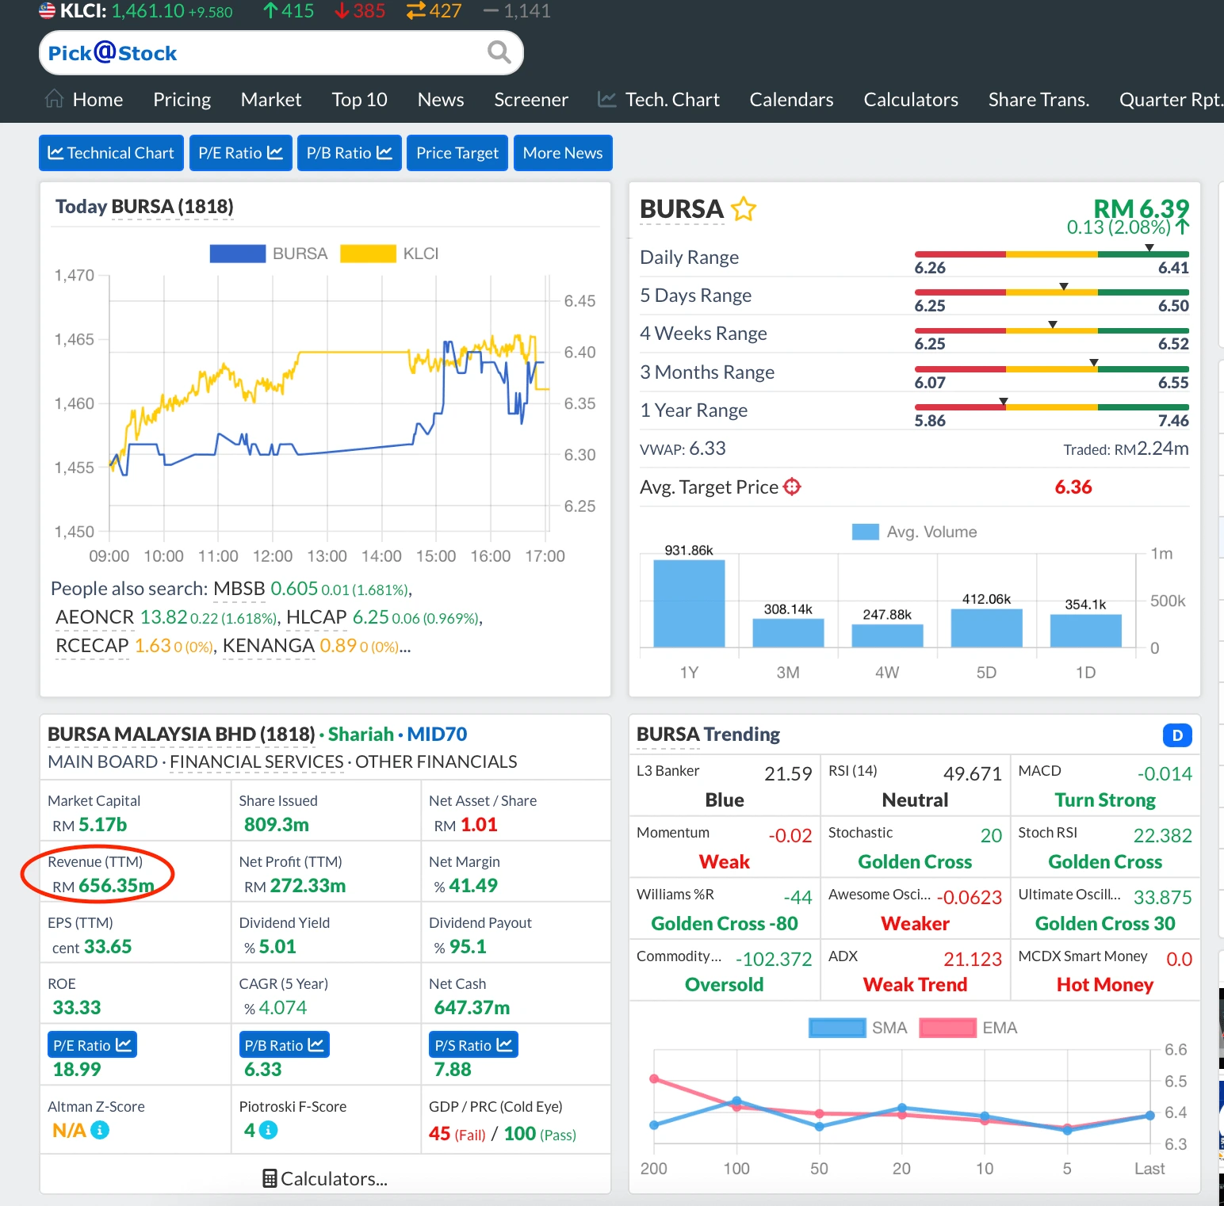Open the Market menu

[271, 99]
